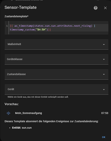
Task: Click inside the Zustandstemplate code editor
Action: [x=59, y=28]
